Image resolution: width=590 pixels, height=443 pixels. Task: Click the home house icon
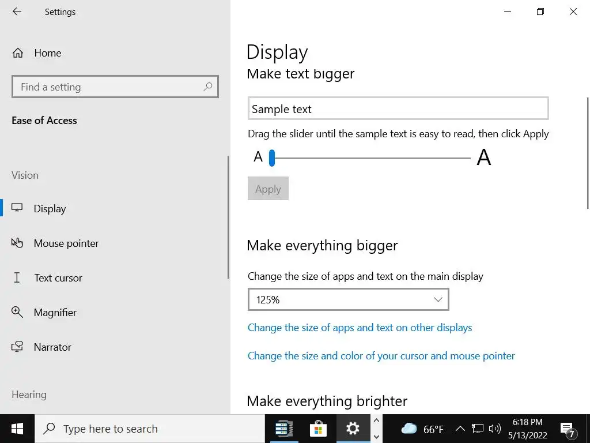[x=18, y=53]
